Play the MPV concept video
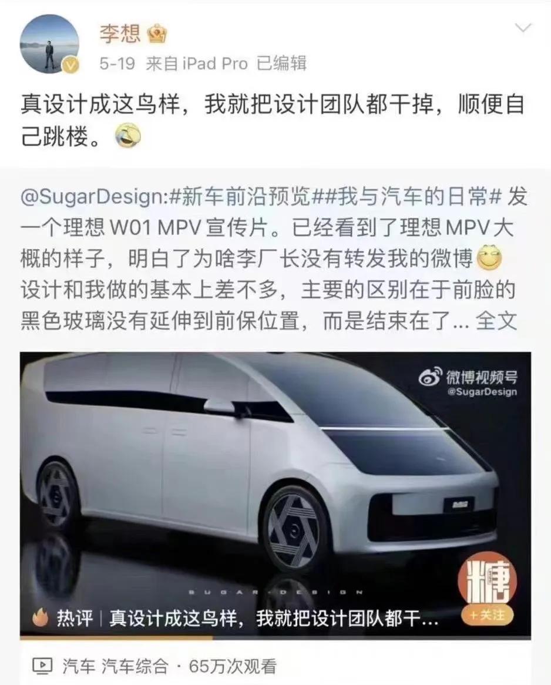 point(275,493)
